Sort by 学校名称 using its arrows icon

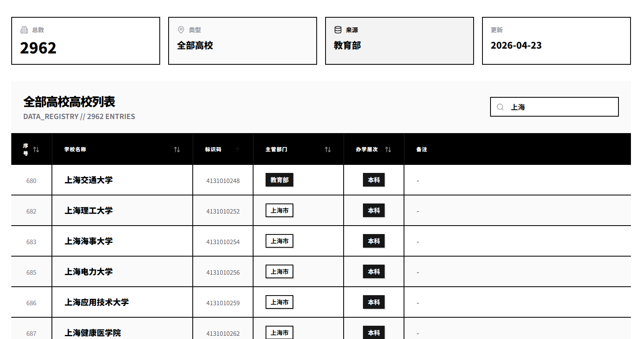(177, 150)
